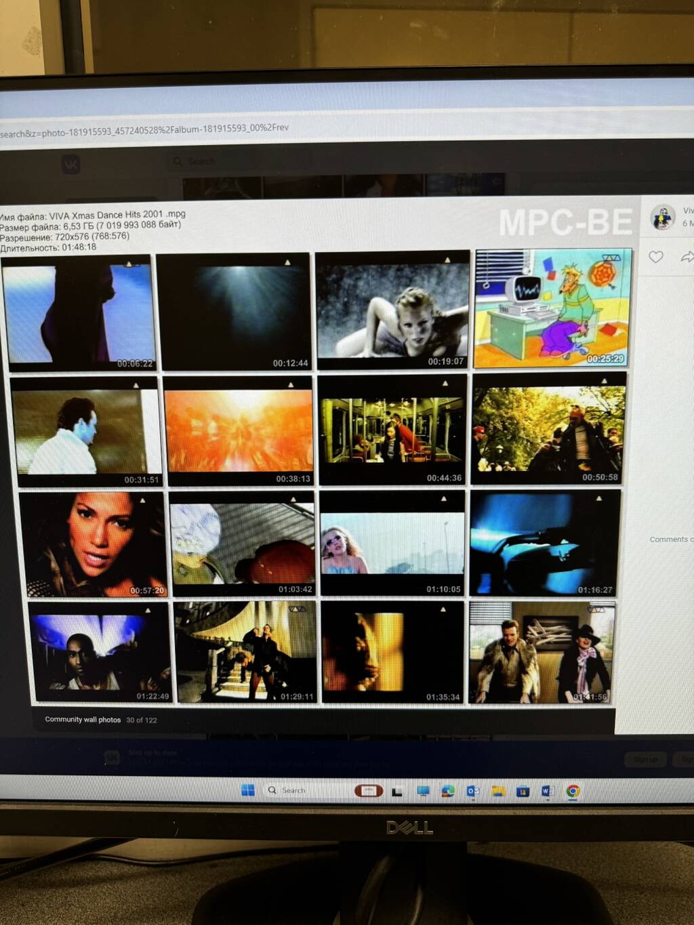
Task: Open File Explorer from the taskbar
Action: (x=498, y=791)
